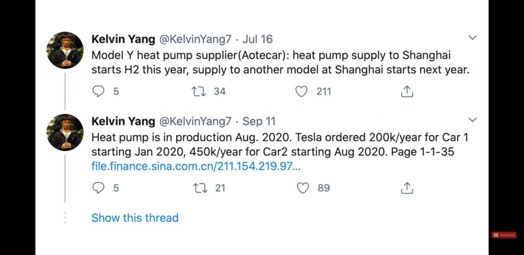
Task: Open Kelvin Yang avatar on second tweet
Action: (x=65, y=132)
